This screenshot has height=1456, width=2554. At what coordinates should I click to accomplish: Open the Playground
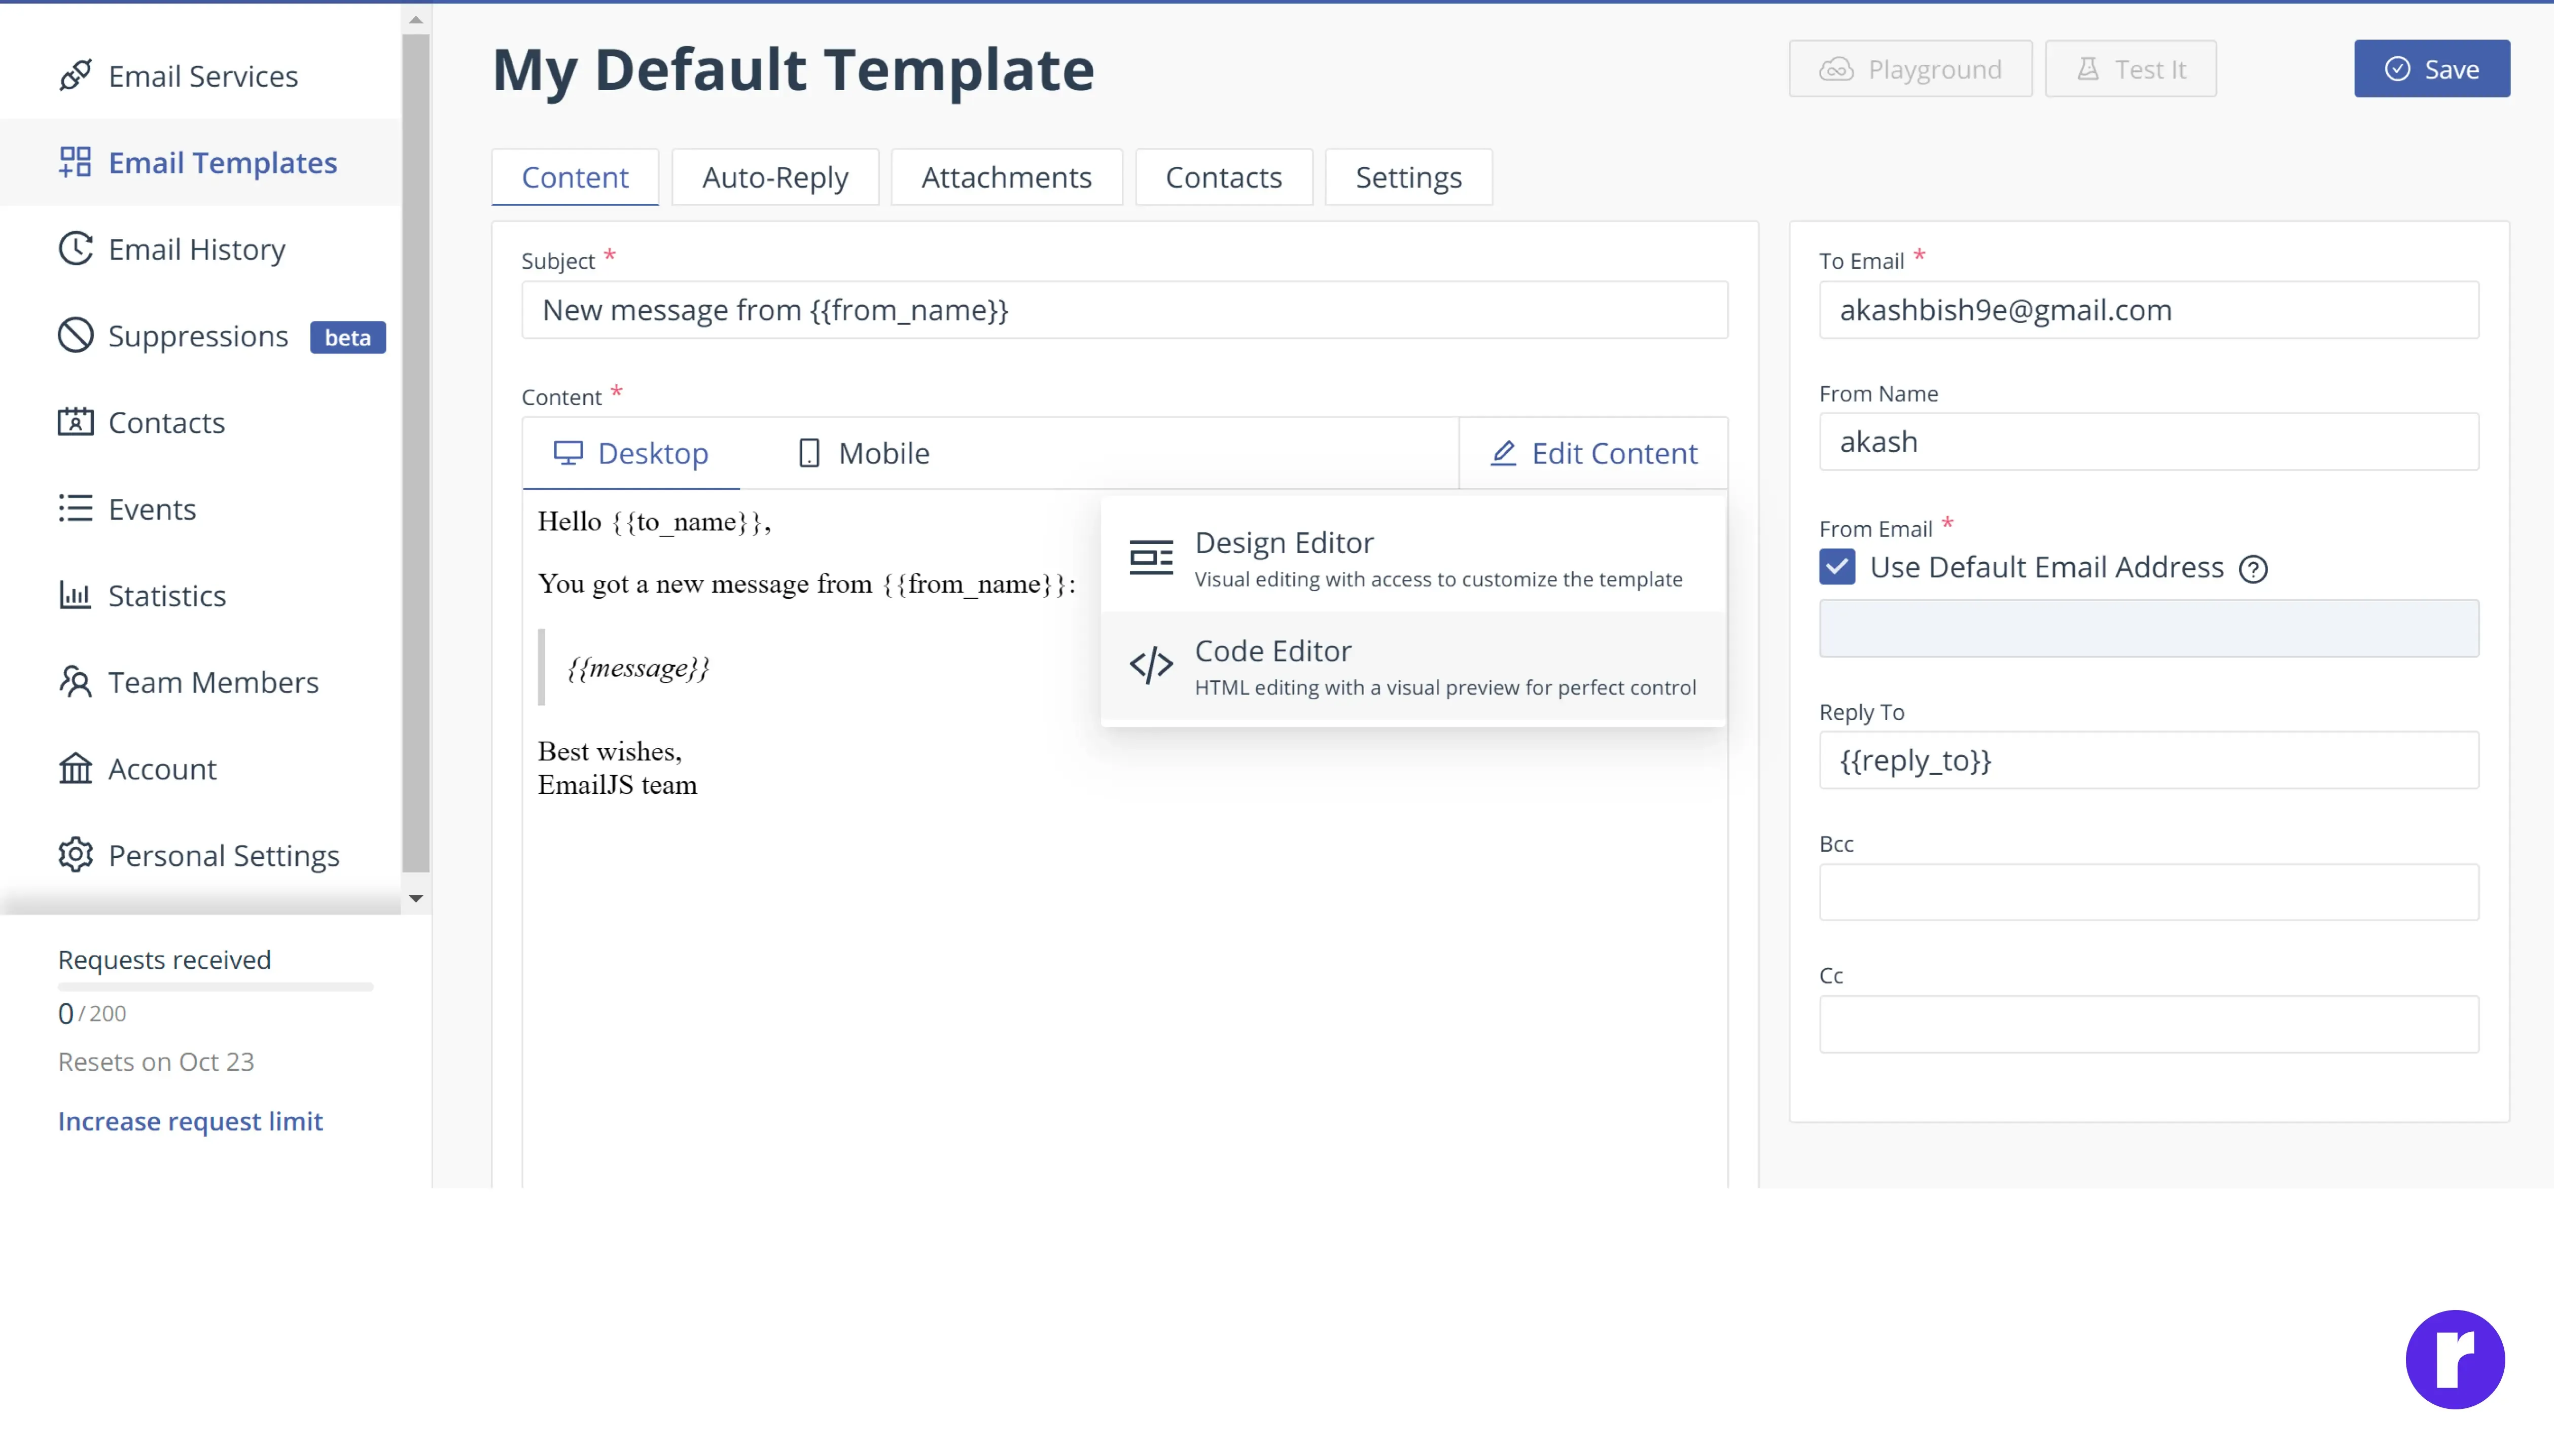1910,69
